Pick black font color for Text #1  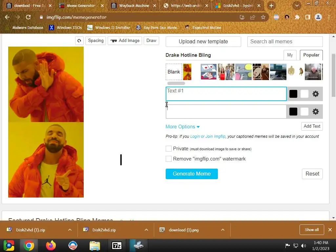pos(293,94)
